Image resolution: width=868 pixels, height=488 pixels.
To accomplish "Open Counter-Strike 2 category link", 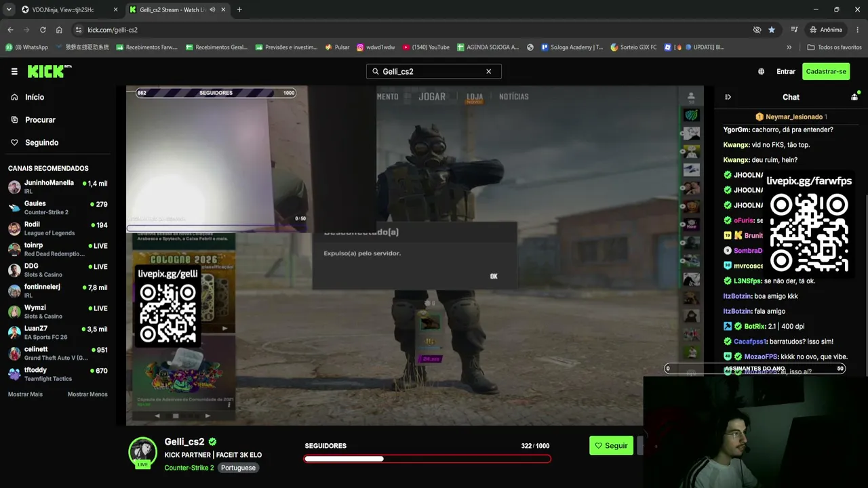I will coord(189,468).
